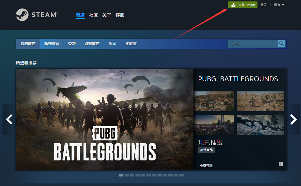Click the 热销商品 top seller tag

[206, 150]
